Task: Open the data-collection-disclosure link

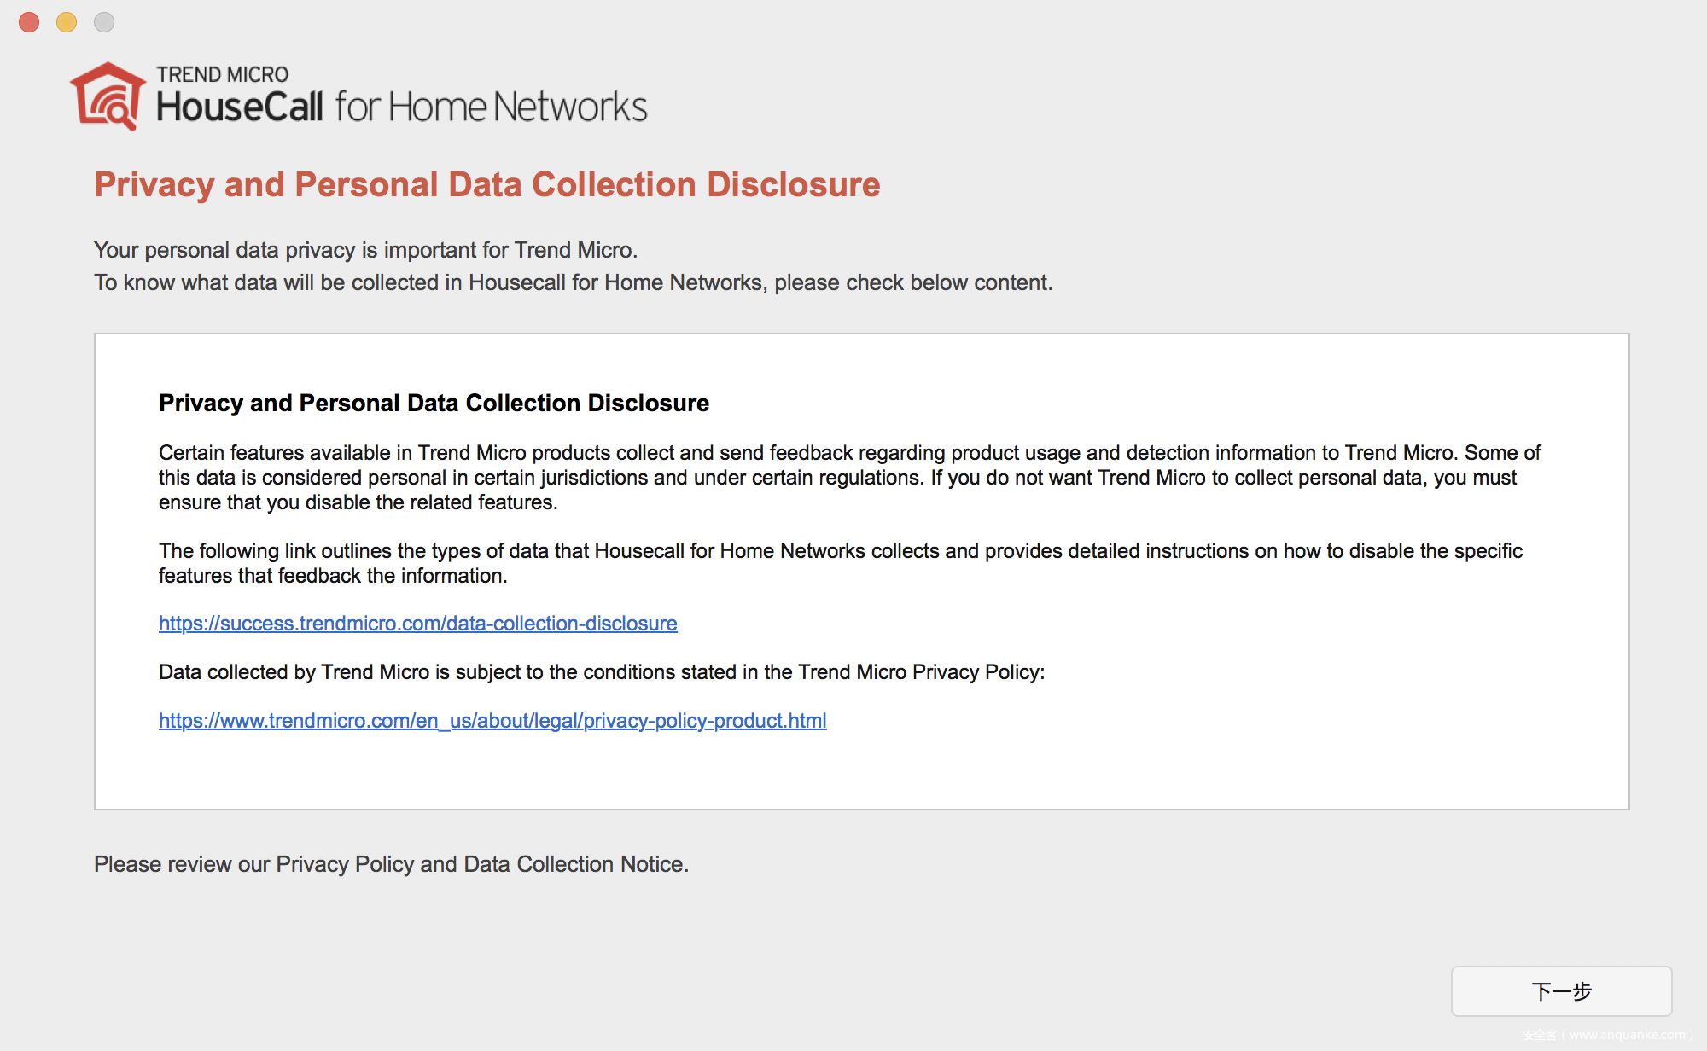Action: 417,624
